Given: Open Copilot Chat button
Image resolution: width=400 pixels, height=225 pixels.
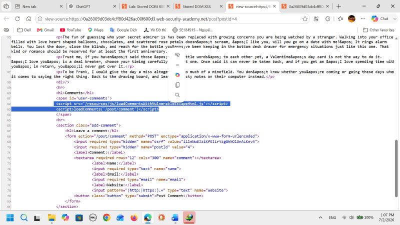Looking at the screenshot, I should tap(380, 18).
